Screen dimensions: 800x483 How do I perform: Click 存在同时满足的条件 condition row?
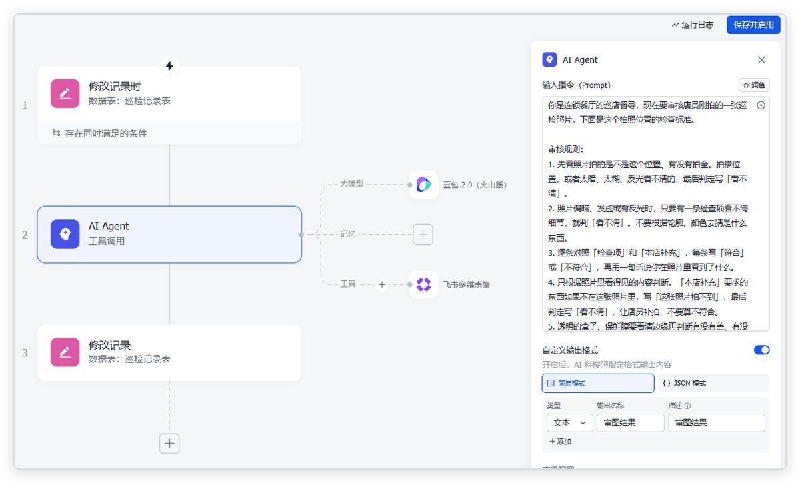(x=169, y=133)
